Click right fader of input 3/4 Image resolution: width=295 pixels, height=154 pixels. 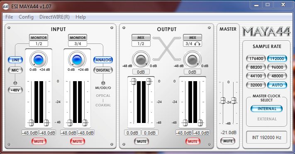coord(85,123)
